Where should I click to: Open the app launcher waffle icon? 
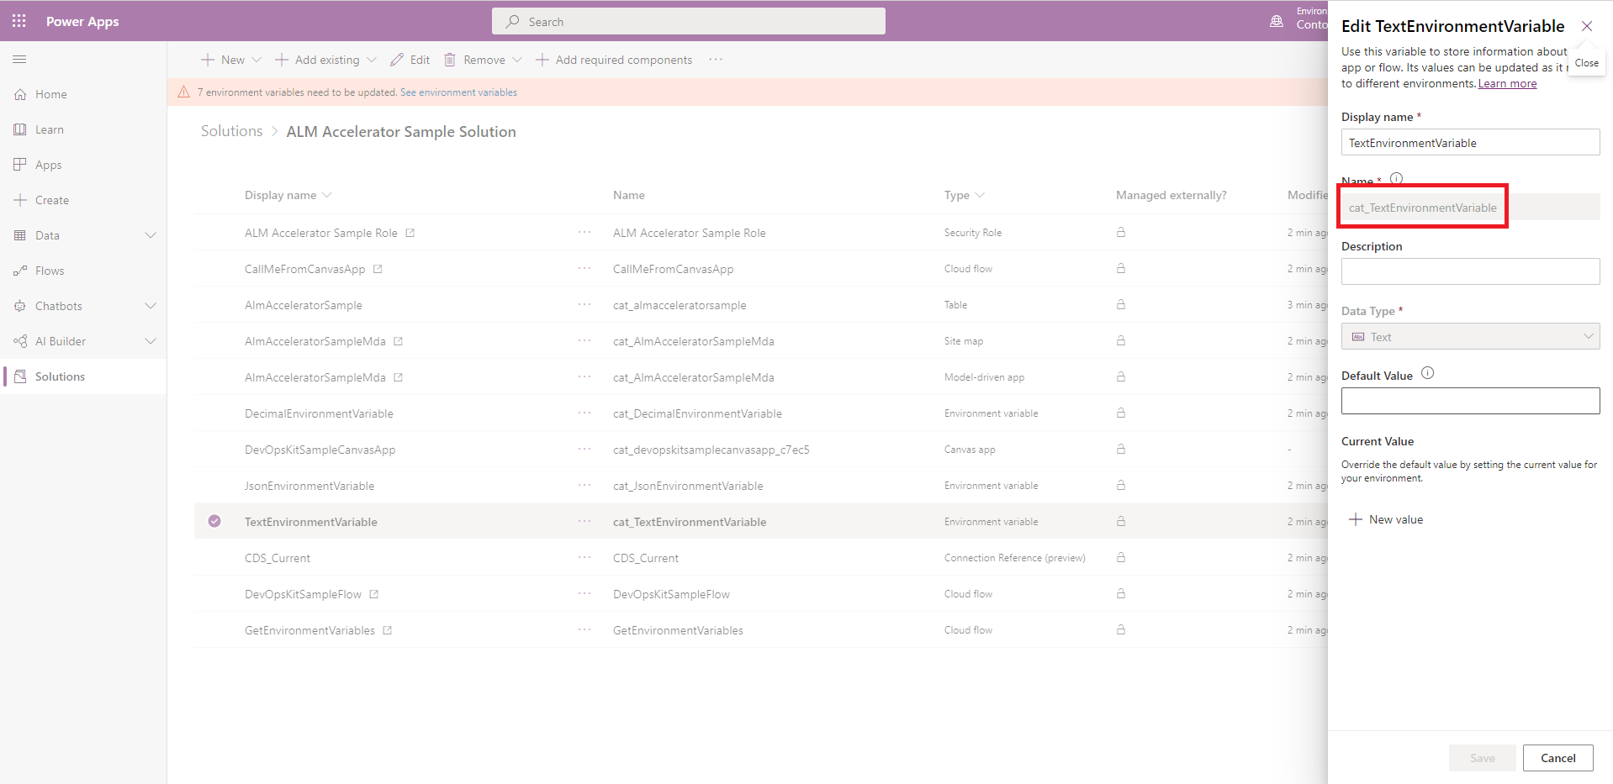click(19, 21)
